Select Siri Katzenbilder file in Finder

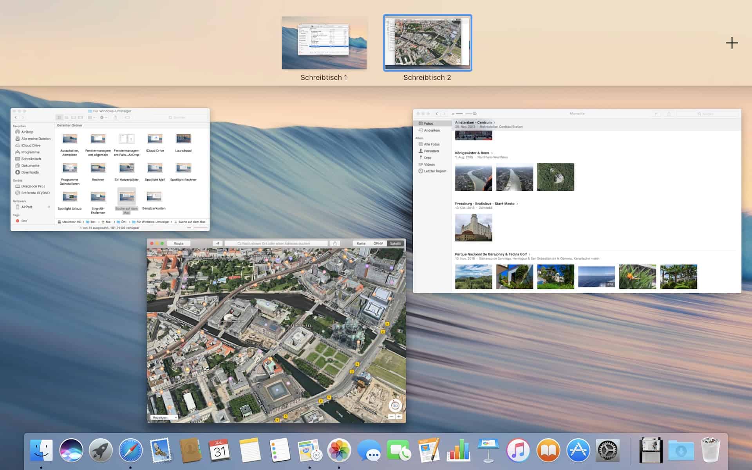[127, 172]
